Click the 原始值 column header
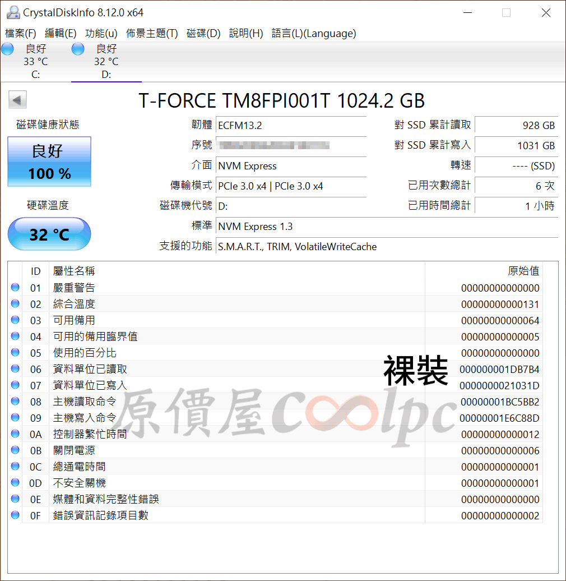The height and width of the screenshot is (581, 566). point(484,271)
